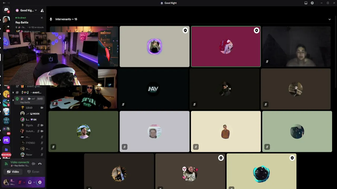Select Nezar in the stage list
Image resolution: width=337 pixels, height=189 pixels.
click(32, 155)
